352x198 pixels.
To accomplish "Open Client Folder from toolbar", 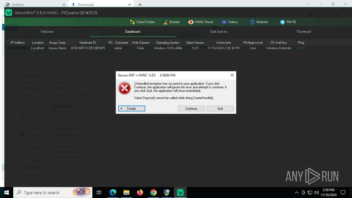I will point(142,22).
